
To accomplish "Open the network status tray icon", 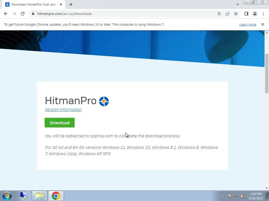I will pos(236,196).
